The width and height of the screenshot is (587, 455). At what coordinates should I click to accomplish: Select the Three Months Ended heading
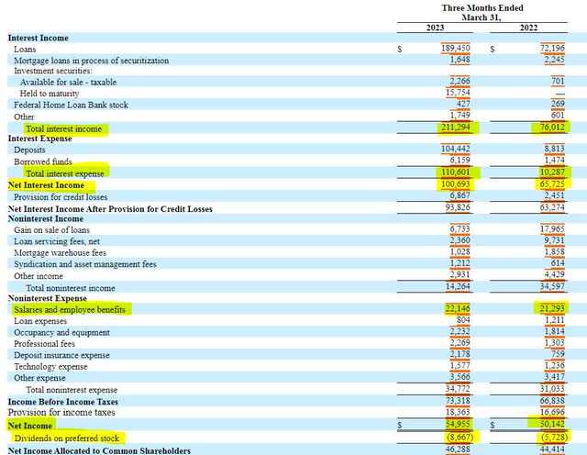(x=482, y=8)
